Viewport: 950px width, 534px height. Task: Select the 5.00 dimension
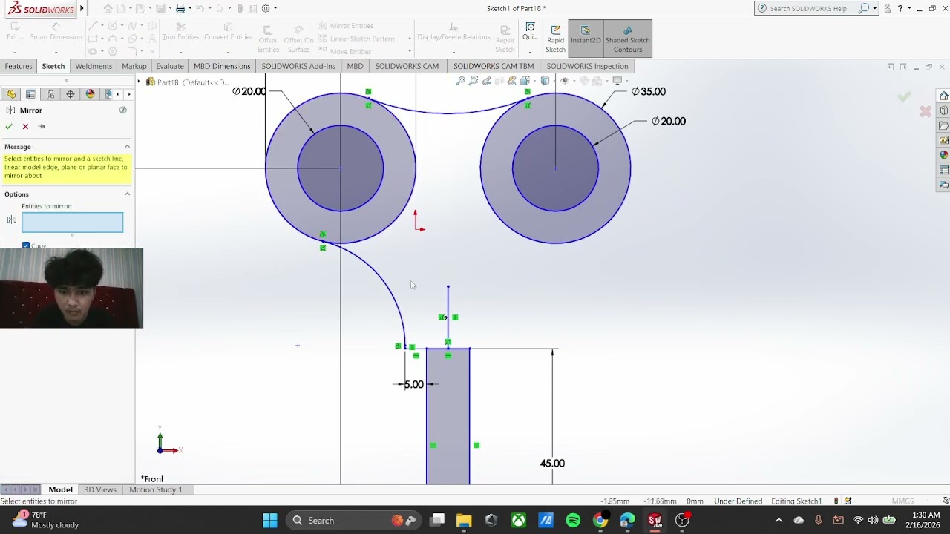413,384
